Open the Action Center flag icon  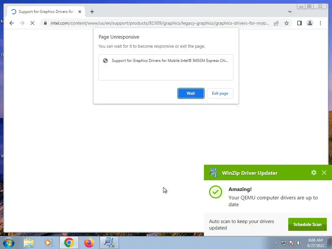[x=291, y=243]
